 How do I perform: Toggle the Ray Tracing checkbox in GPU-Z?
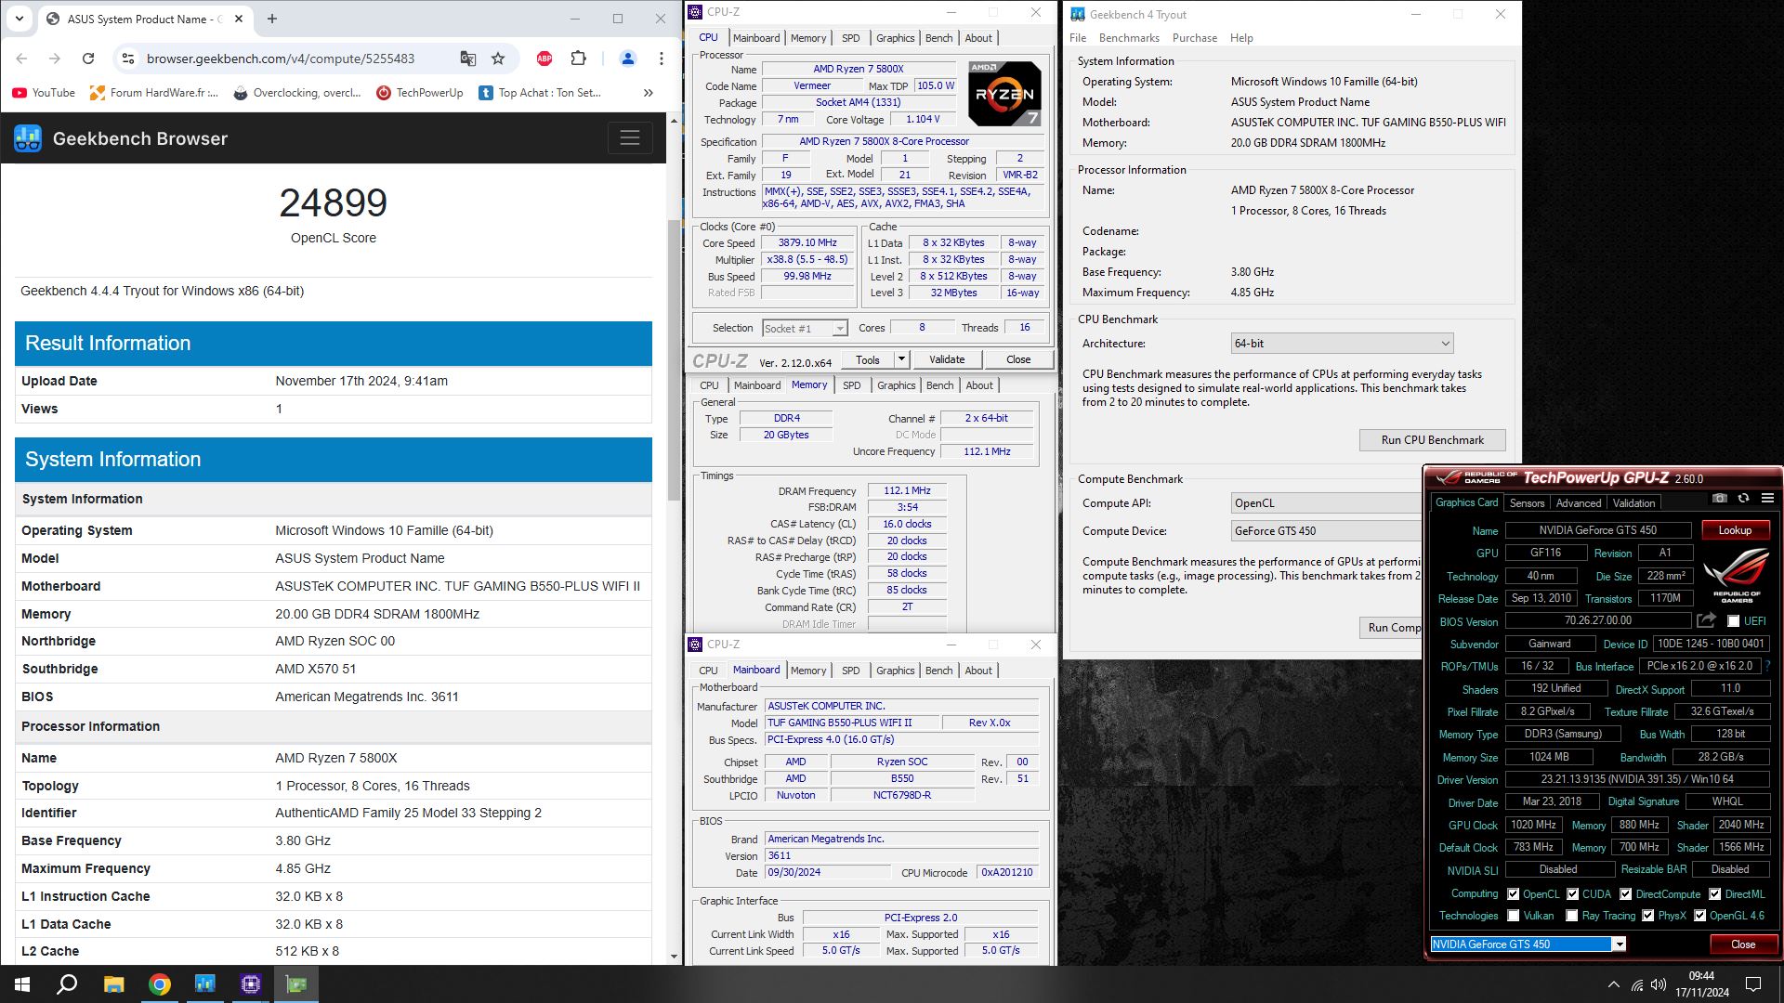pos(1571,916)
